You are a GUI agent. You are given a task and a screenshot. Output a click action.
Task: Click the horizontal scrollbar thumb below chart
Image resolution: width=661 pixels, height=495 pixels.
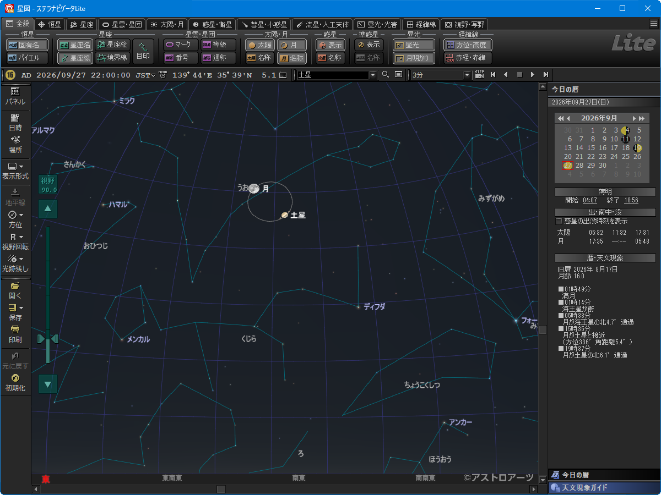point(221,489)
